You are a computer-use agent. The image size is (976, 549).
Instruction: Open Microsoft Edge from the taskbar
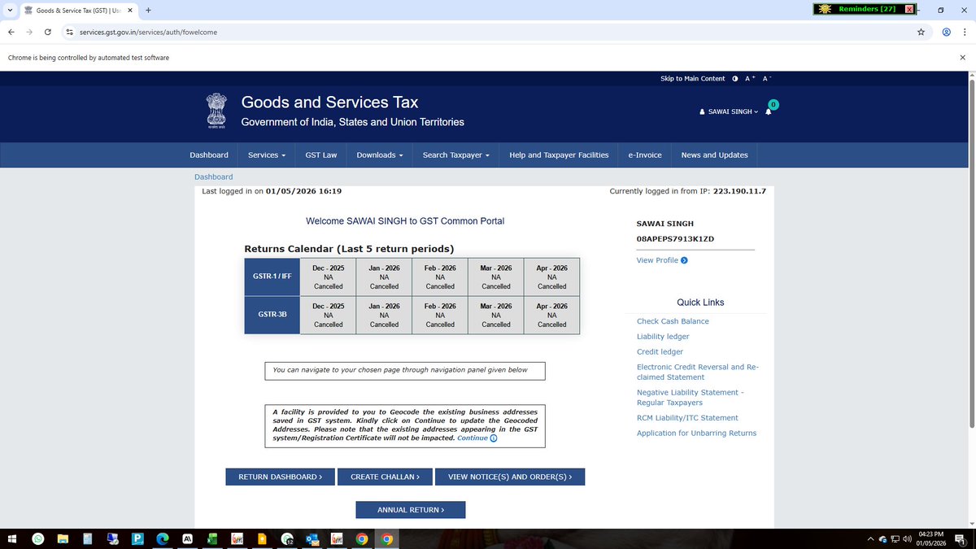[163, 538]
